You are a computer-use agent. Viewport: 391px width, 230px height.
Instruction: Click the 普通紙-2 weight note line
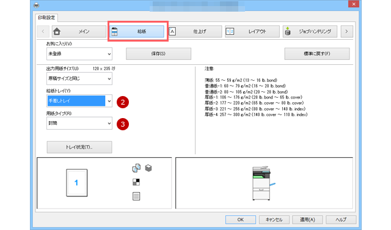pyautogui.click(x=246, y=92)
